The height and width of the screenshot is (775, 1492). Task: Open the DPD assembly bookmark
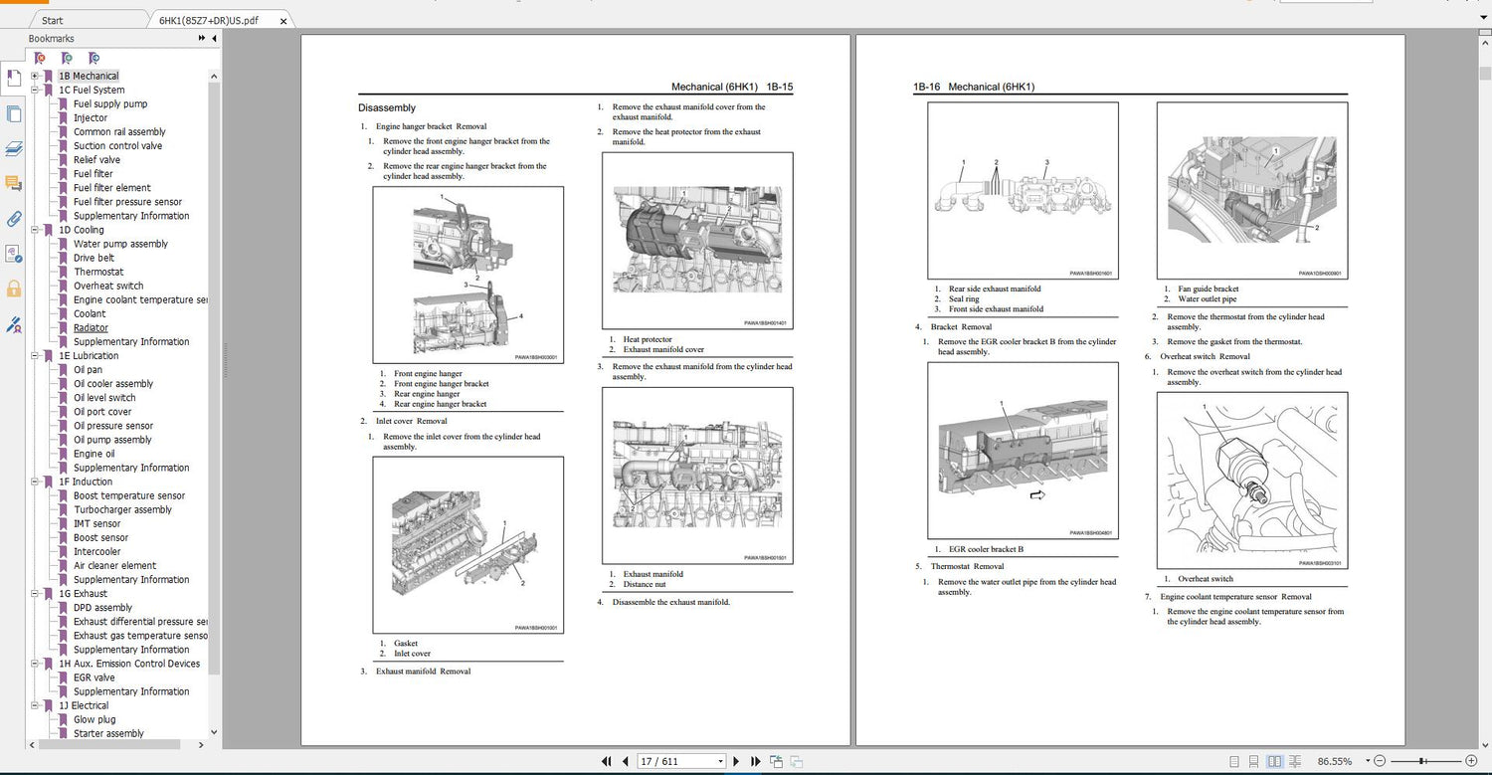click(x=102, y=608)
